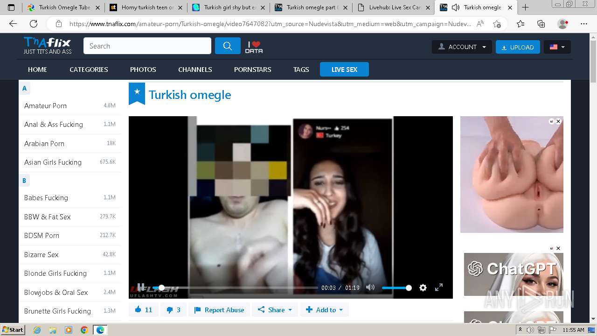Like the video with thumbs up
Viewport: 597px width, 336px height.
[x=144, y=310]
